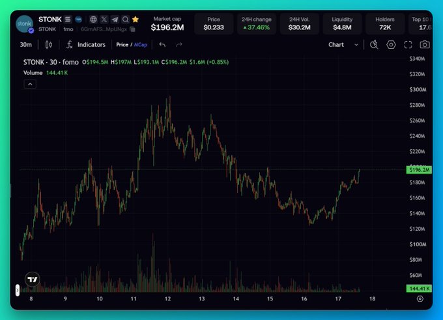
Task: Click the TradingView logo badge
Action: pyautogui.click(x=33, y=280)
